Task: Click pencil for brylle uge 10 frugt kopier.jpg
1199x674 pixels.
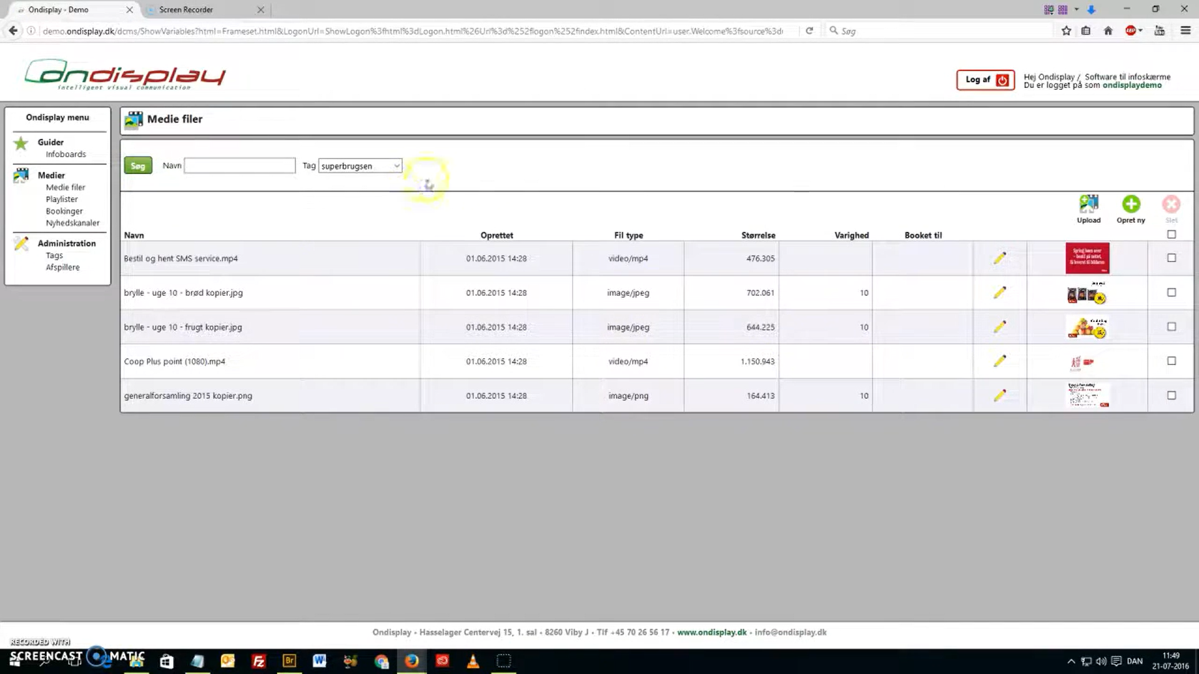Action: pos(1000,327)
